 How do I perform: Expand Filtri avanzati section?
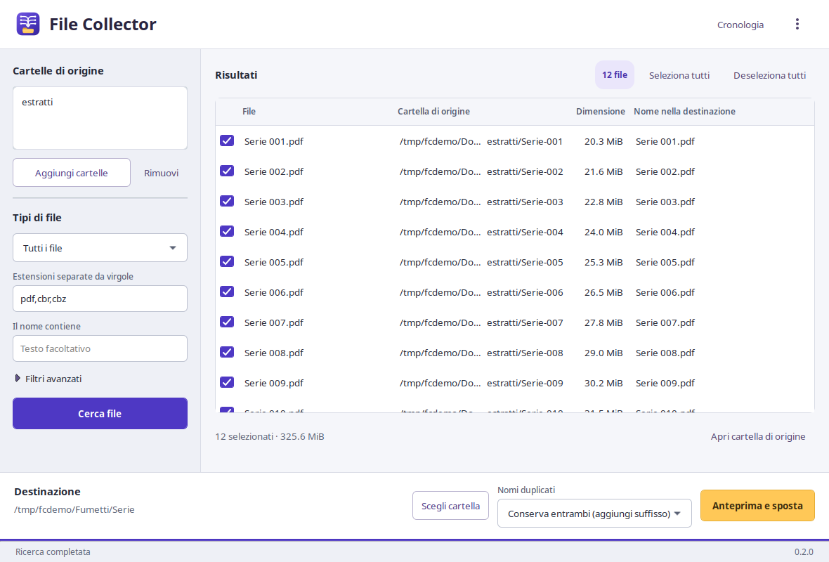click(48, 379)
